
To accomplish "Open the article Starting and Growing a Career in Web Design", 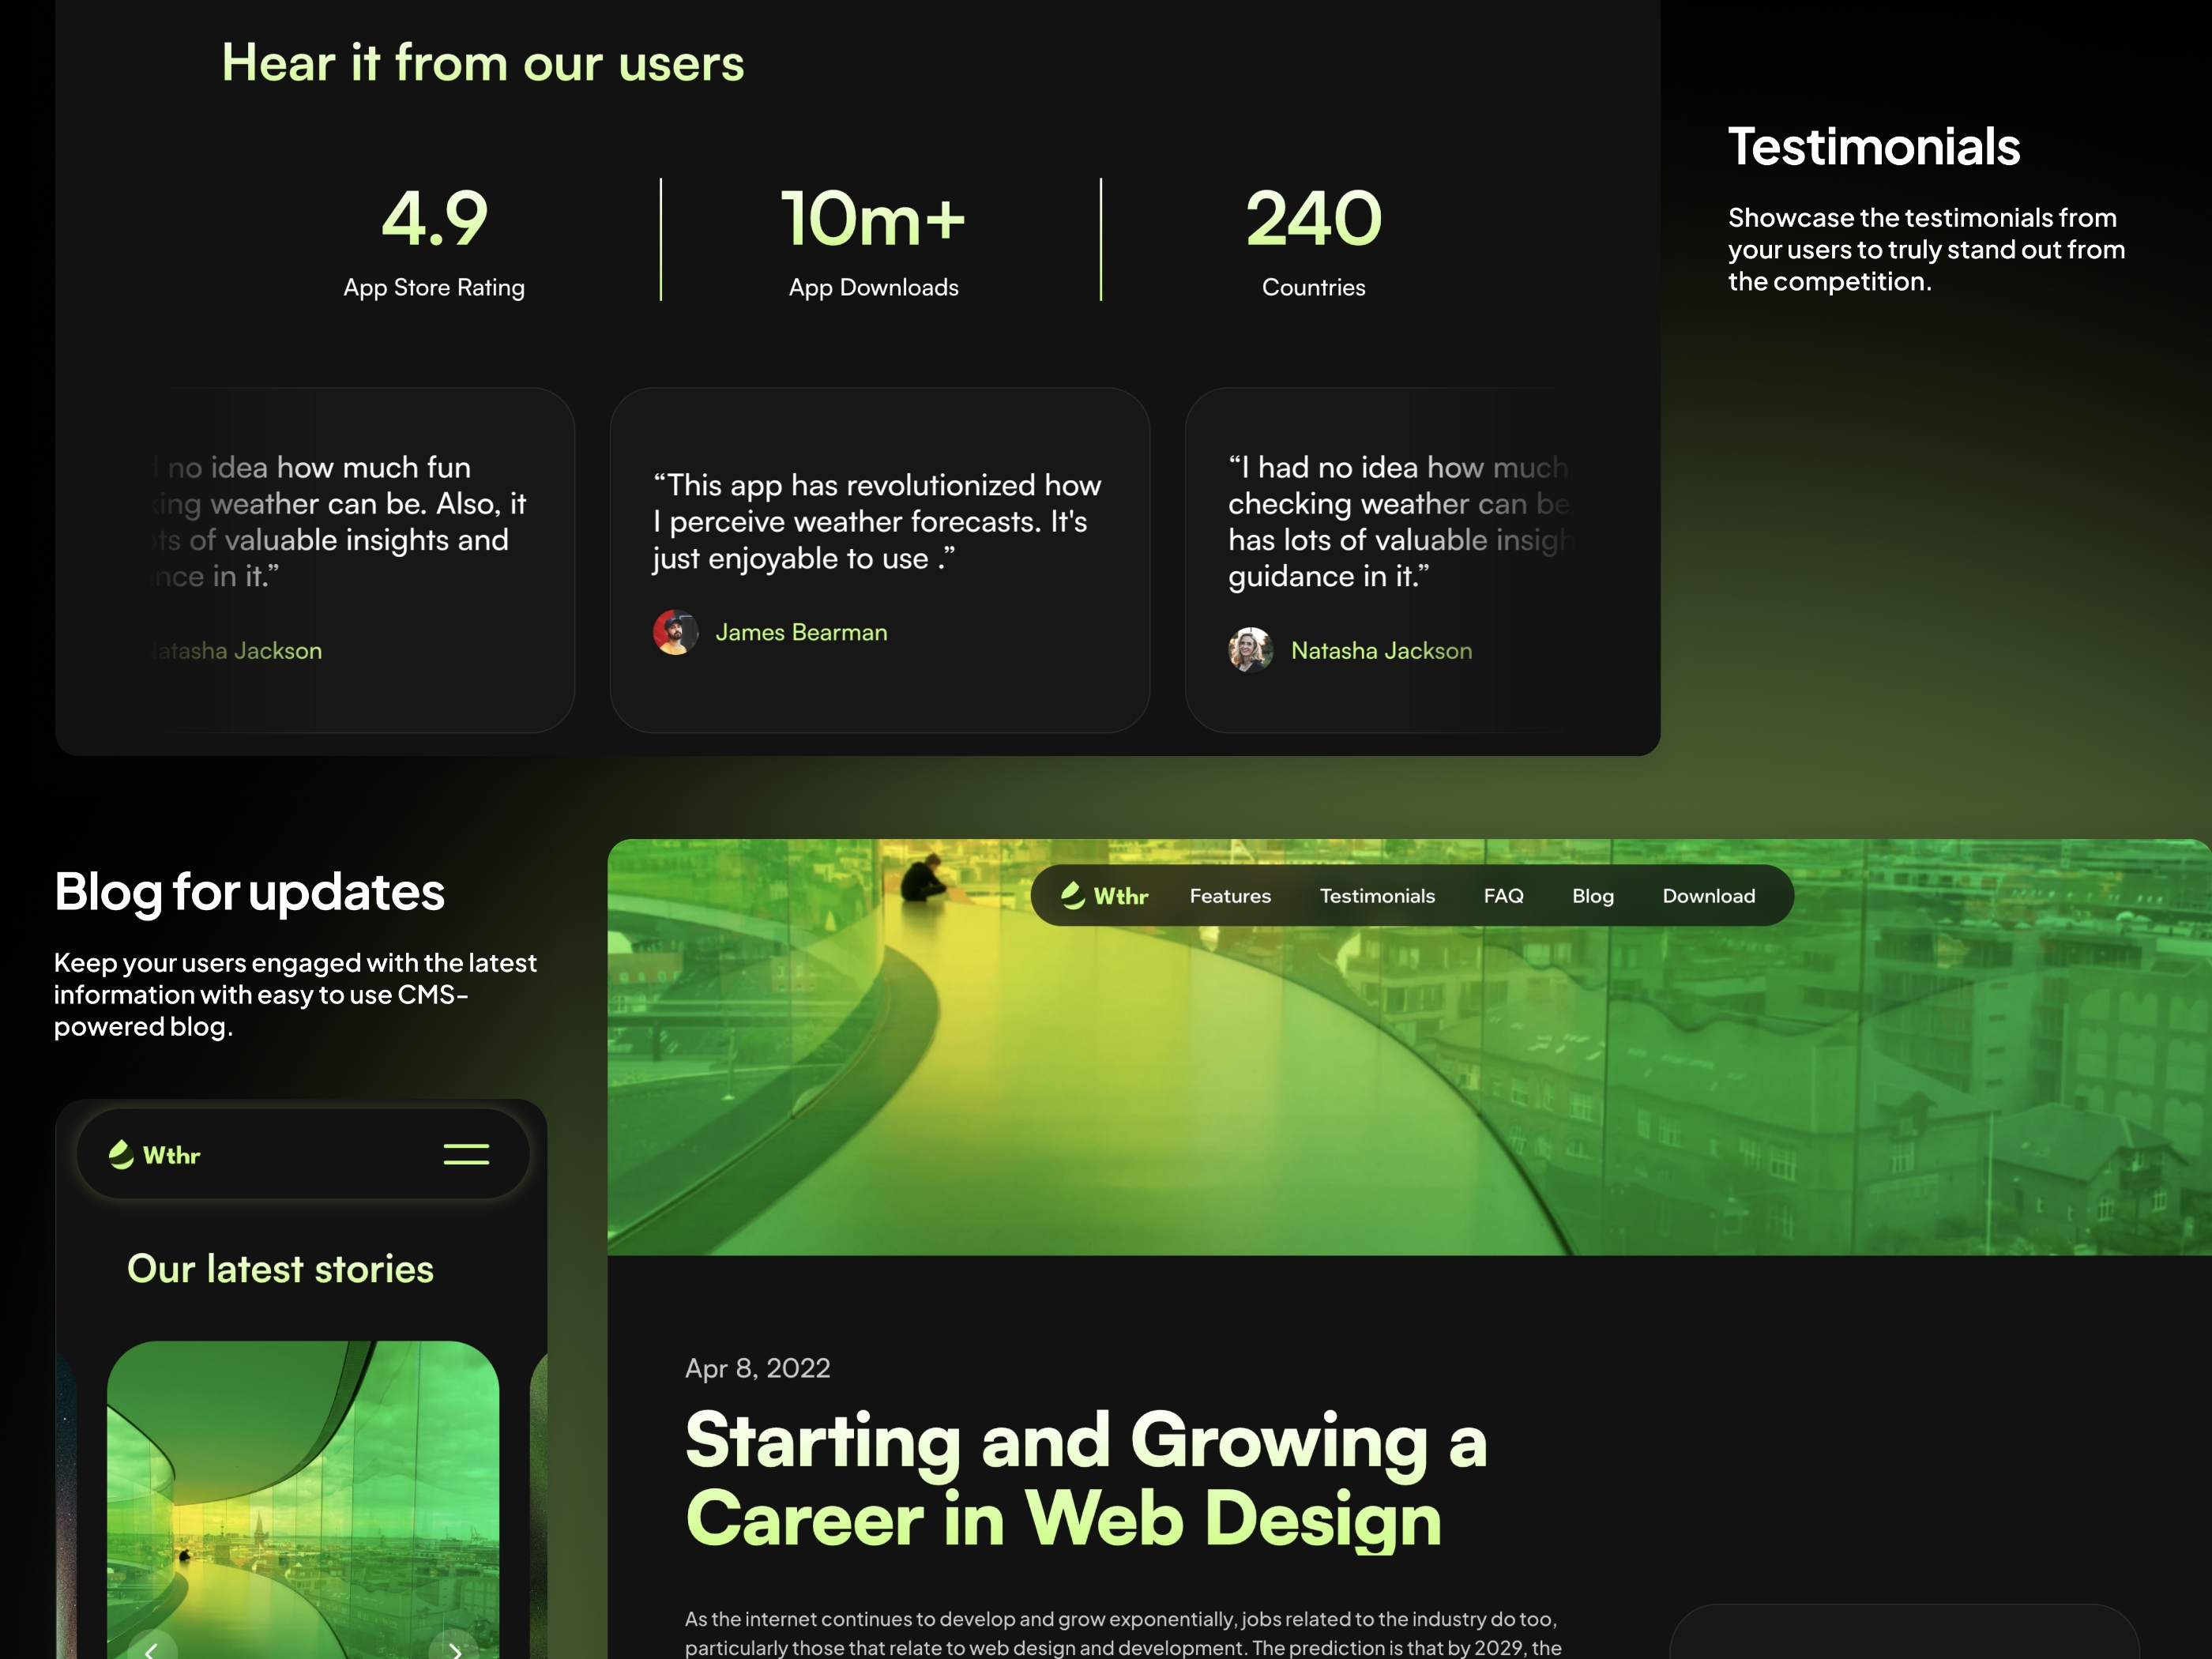I will coord(1084,1480).
